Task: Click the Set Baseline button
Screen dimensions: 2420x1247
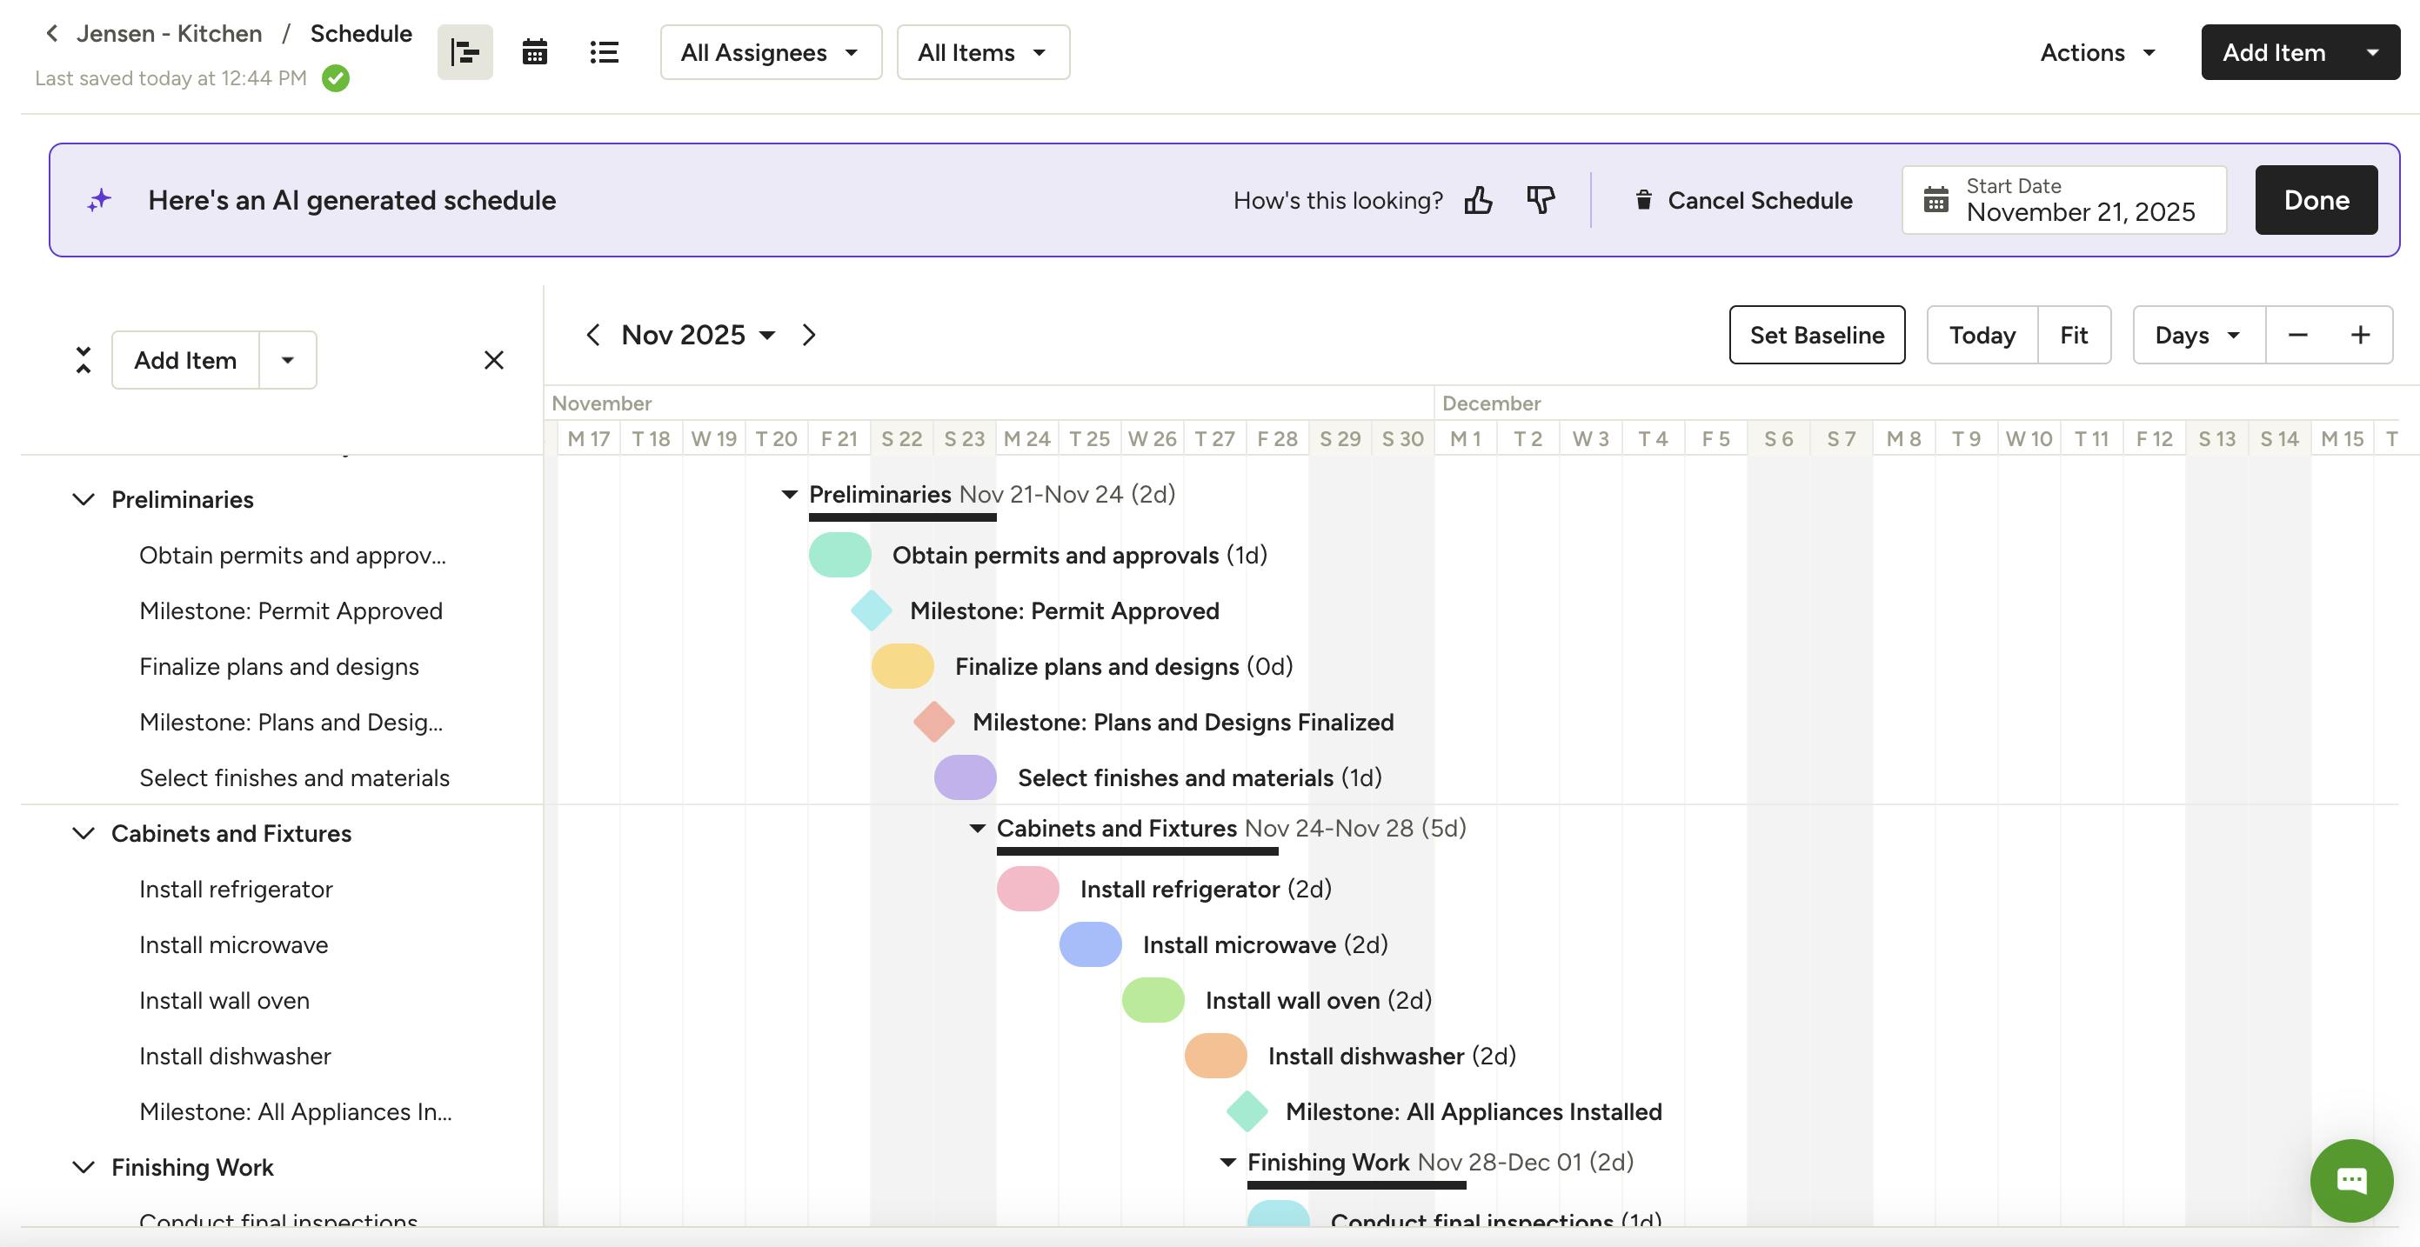Action: [x=1817, y=335]
